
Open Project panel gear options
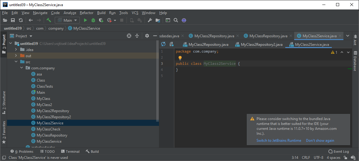coord(147,36)
